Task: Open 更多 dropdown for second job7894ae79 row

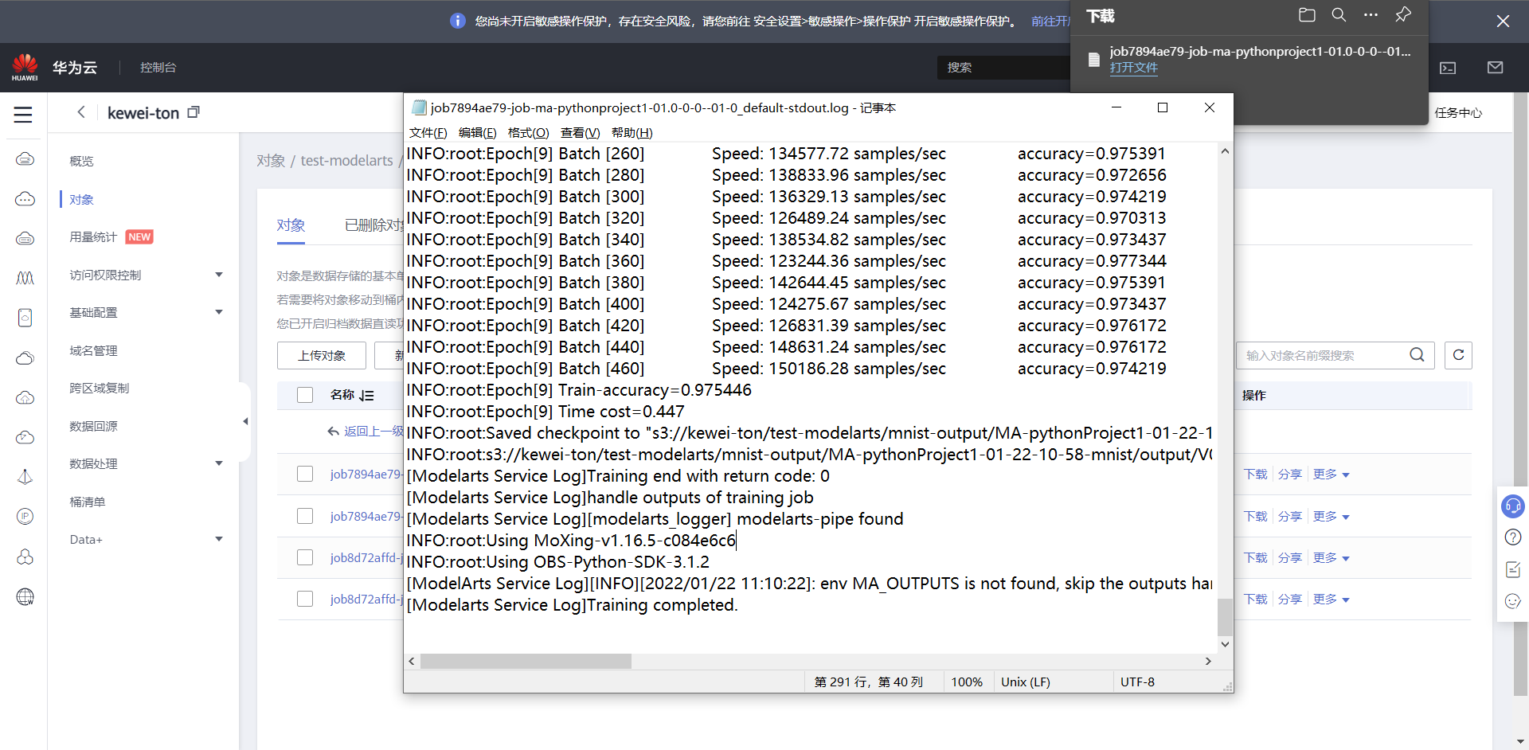Action: tap(1331, 516)
